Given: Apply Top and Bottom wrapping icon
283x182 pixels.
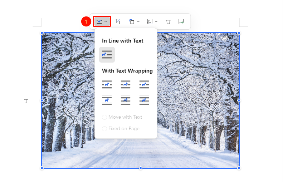Looking at the screenshot, I should tap(107, 100).
